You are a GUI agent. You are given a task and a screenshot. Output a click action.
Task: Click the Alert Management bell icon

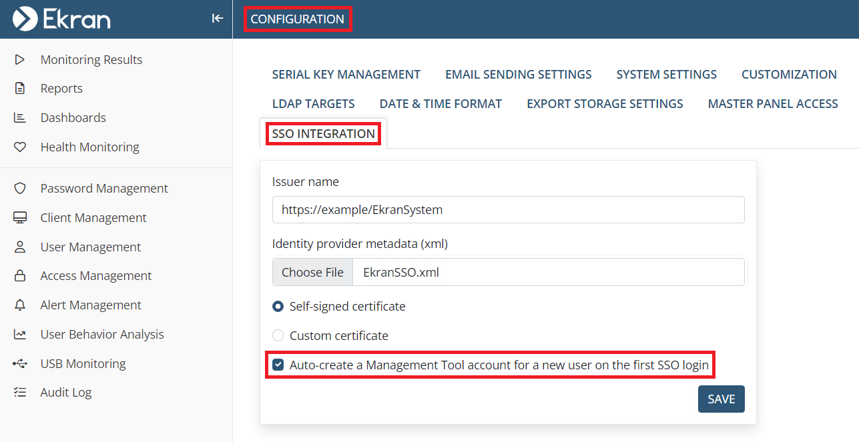click(20, 305)
